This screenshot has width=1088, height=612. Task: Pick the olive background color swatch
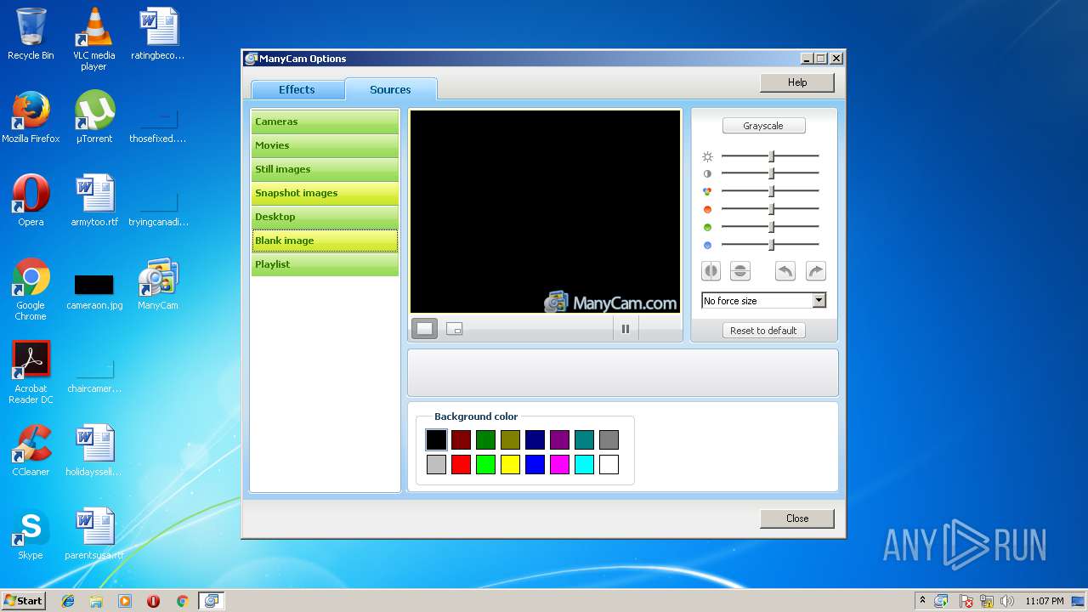point(510,439)
